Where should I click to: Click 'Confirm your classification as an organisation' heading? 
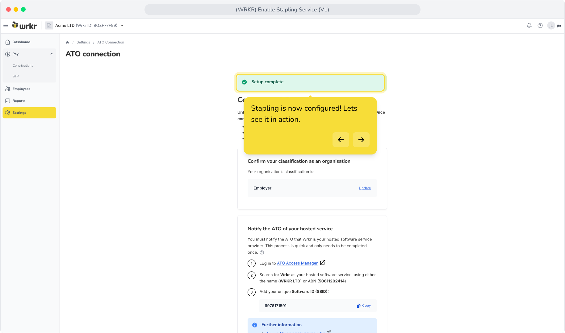299,161
